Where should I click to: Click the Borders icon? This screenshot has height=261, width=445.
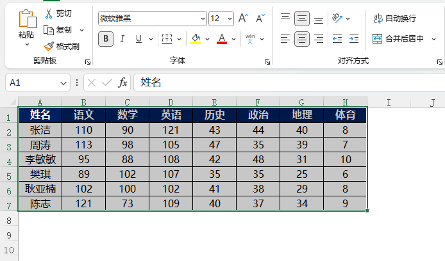(x=167, y=39)
